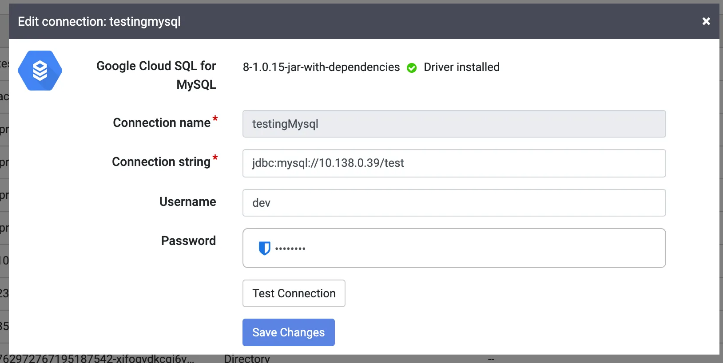Click the 'Directory' text behind the dialog

247,359
